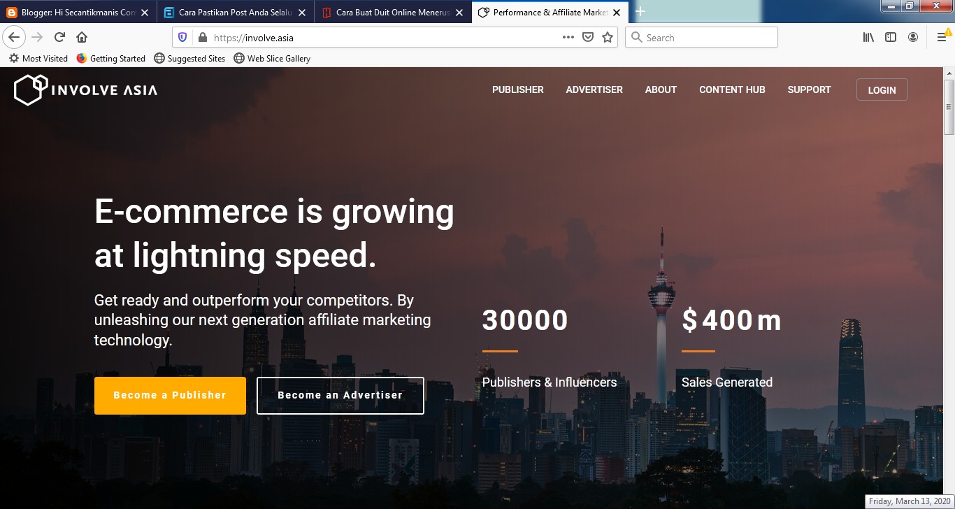
Task: Click the Publishers & Influencers label
Action: 550,382
